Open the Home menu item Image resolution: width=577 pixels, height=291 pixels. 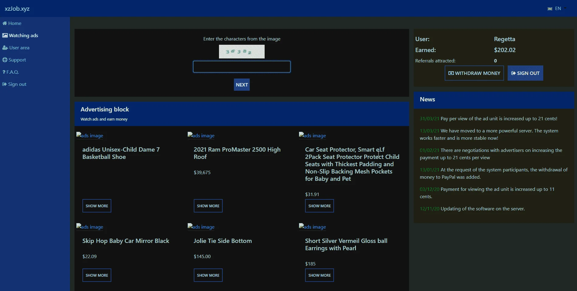(x=12, y=23)
